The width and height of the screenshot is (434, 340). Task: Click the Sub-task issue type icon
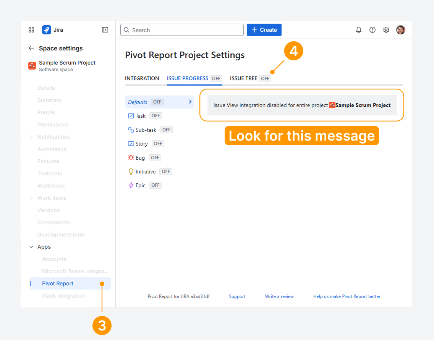[x=131, y=130]
